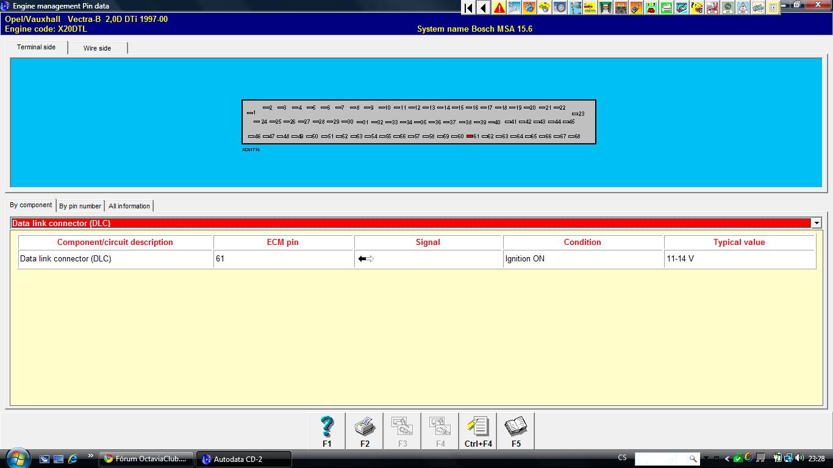Click the single left arrow back icon

pyautogui.click(x=484, y=8)
